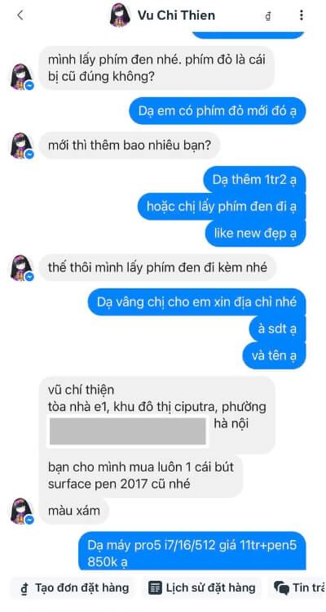Select 'Dạ em có phím đỏ mới đó ạ' bubble
This screenshot has height=612, width=326.
[218, 111]
